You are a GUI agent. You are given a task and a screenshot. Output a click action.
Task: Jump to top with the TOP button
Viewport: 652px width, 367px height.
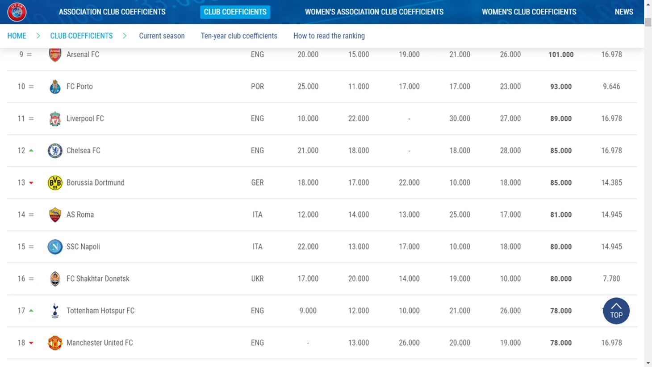tap(616, 311)
